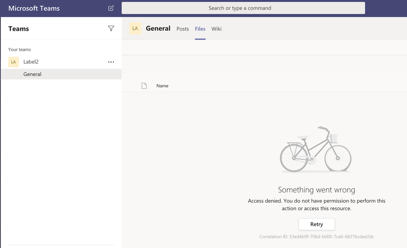407x248 pixels.
Task: Open the Wiki tab
Action: pos(217,29)
